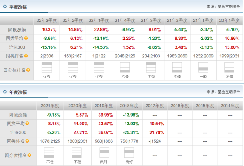Click the 2019年度 stage gain 39.95%

point(105,115)
